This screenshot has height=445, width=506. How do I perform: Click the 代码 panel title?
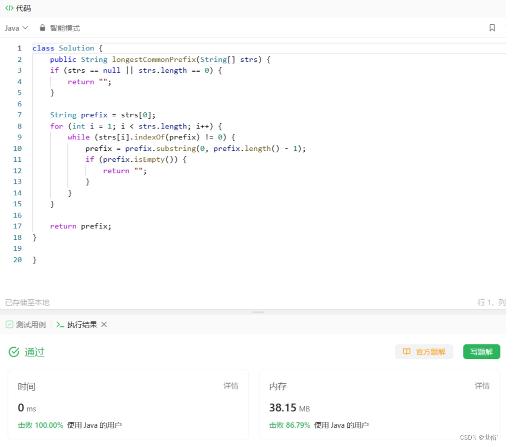pyautogui.click(x=24, y=8)
